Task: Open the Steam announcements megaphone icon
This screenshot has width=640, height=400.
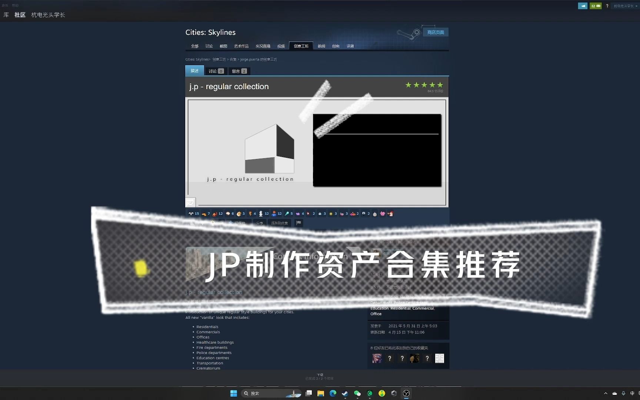Action: (583, 6)
